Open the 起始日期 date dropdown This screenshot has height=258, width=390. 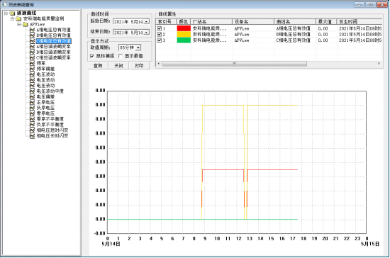pyautogui.click(x=147, y=22)
